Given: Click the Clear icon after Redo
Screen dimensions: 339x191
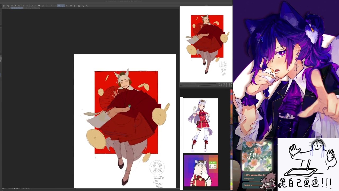Looking at the screenshot, I should (x=32, y=6).
